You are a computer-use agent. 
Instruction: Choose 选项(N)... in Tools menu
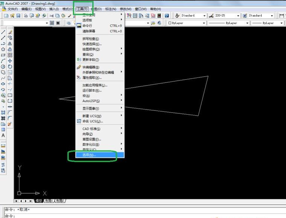click(100, 155)
